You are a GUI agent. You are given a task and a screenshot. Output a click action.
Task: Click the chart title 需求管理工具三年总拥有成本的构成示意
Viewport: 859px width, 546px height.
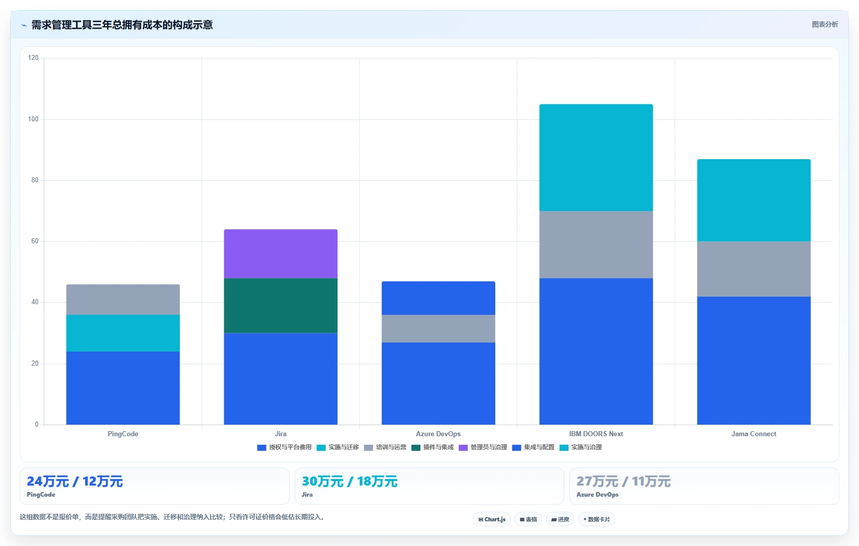click(x=122, y=25)
